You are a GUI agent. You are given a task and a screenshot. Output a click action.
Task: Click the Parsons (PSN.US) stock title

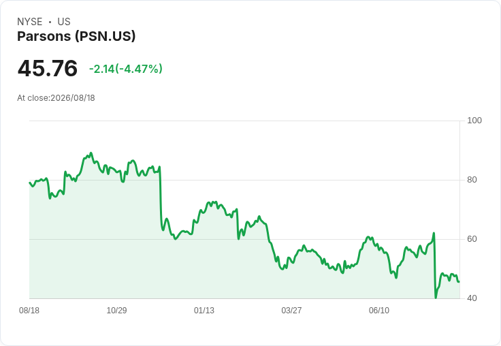tap(76, 36)
